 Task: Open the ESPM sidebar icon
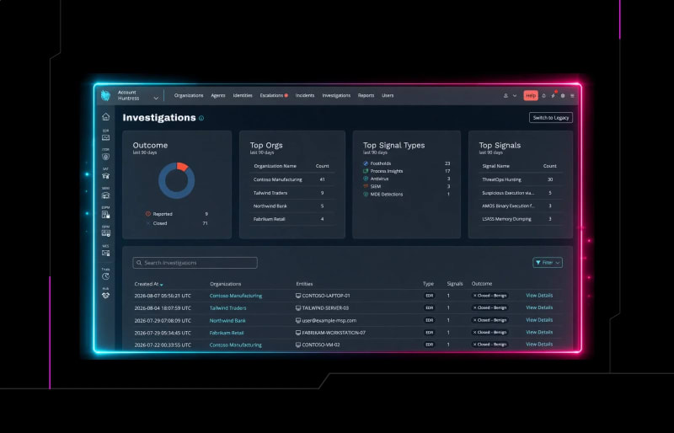[x=106, y=215]
